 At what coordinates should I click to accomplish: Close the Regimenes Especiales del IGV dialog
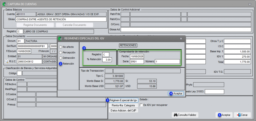[181, 39]
